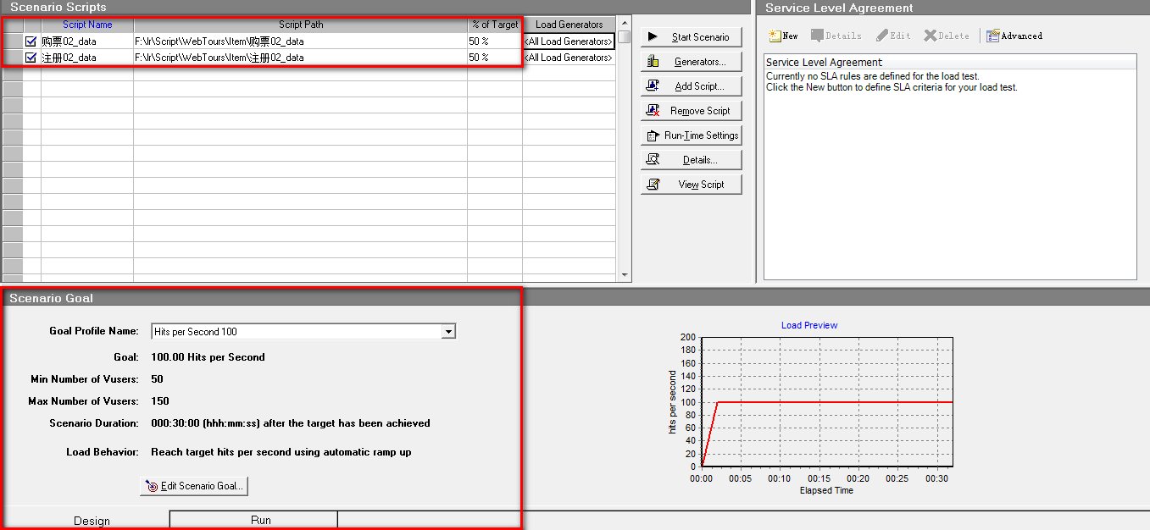Click the Script Name column header
1150x530 pixels.
pos(87,25)
